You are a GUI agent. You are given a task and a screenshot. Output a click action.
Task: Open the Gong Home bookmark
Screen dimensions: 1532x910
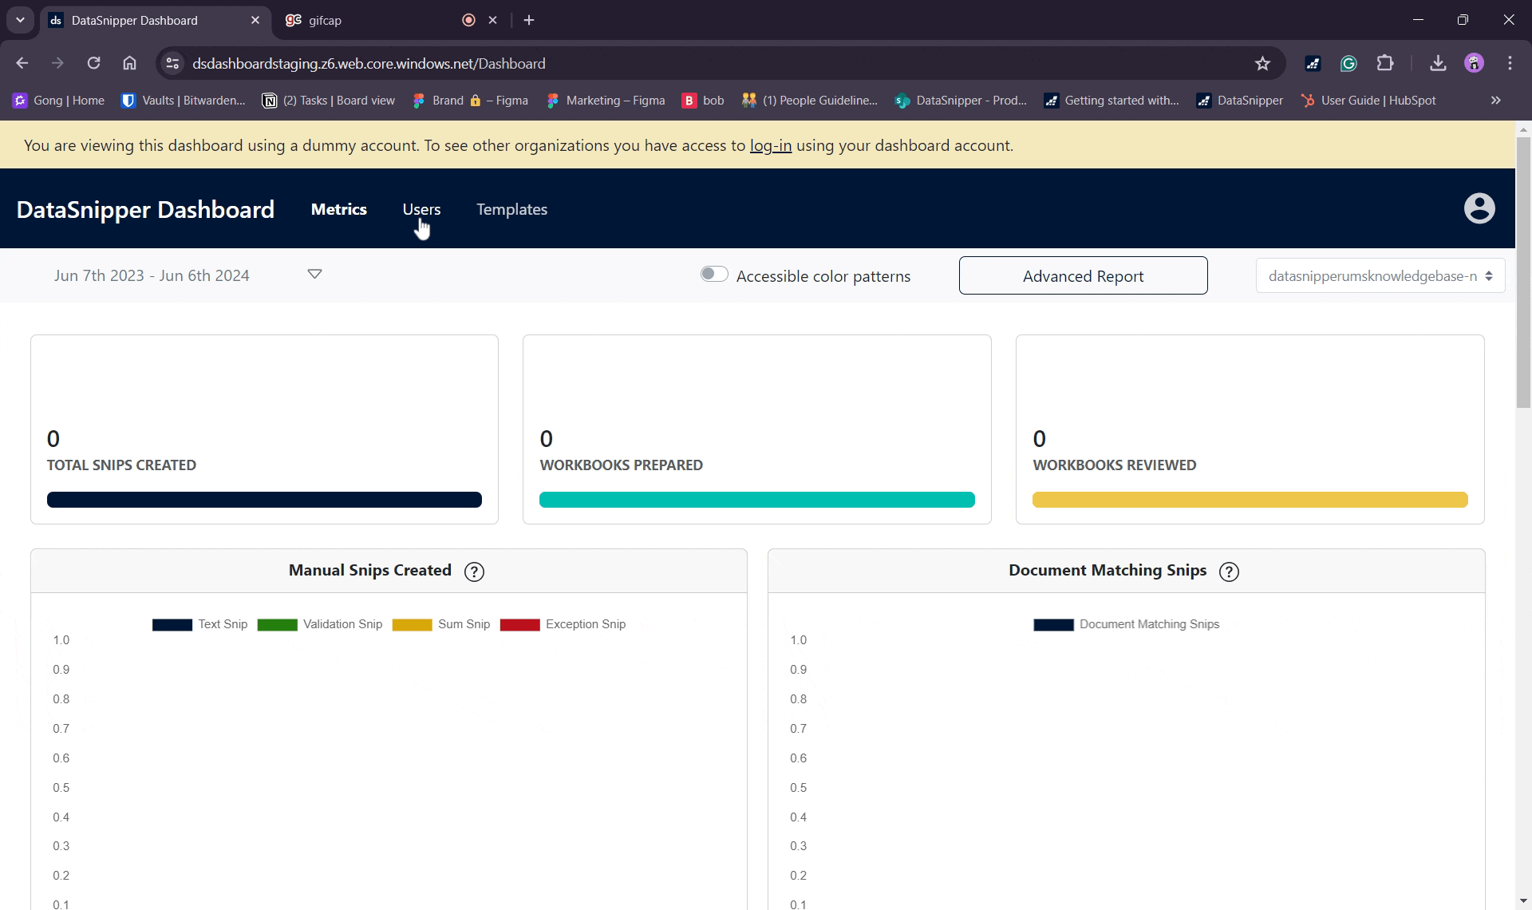coord(57,101)
